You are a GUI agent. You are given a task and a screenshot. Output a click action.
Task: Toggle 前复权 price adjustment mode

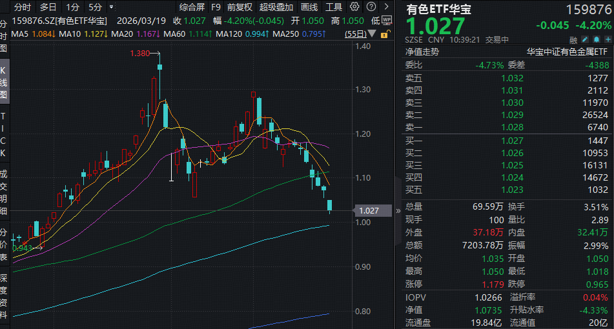coord(239,7)
